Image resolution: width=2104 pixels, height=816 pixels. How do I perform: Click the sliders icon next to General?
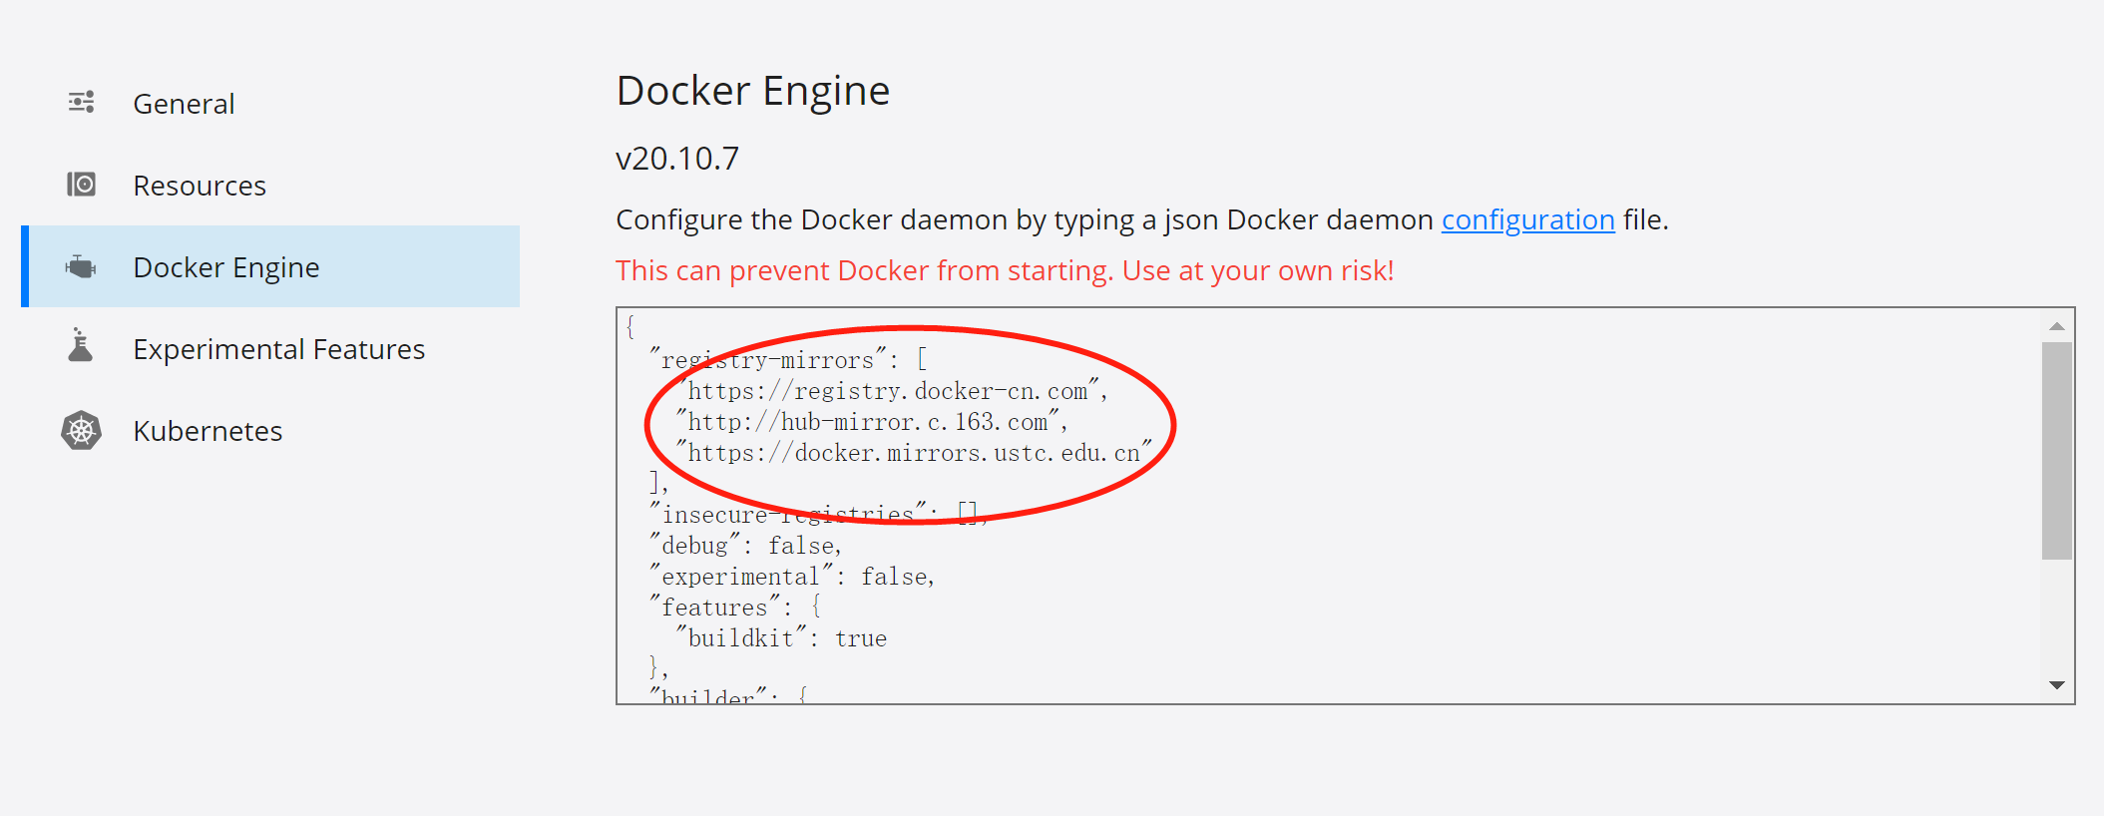(81, 102)
